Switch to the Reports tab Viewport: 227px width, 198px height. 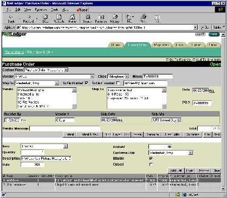pos(161,45)
